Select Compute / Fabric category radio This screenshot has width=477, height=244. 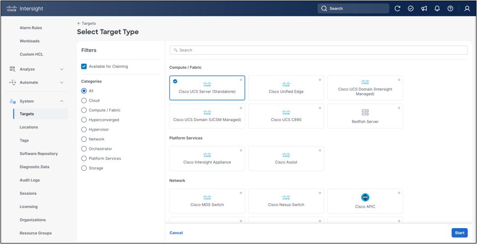(x=84, y=110)
